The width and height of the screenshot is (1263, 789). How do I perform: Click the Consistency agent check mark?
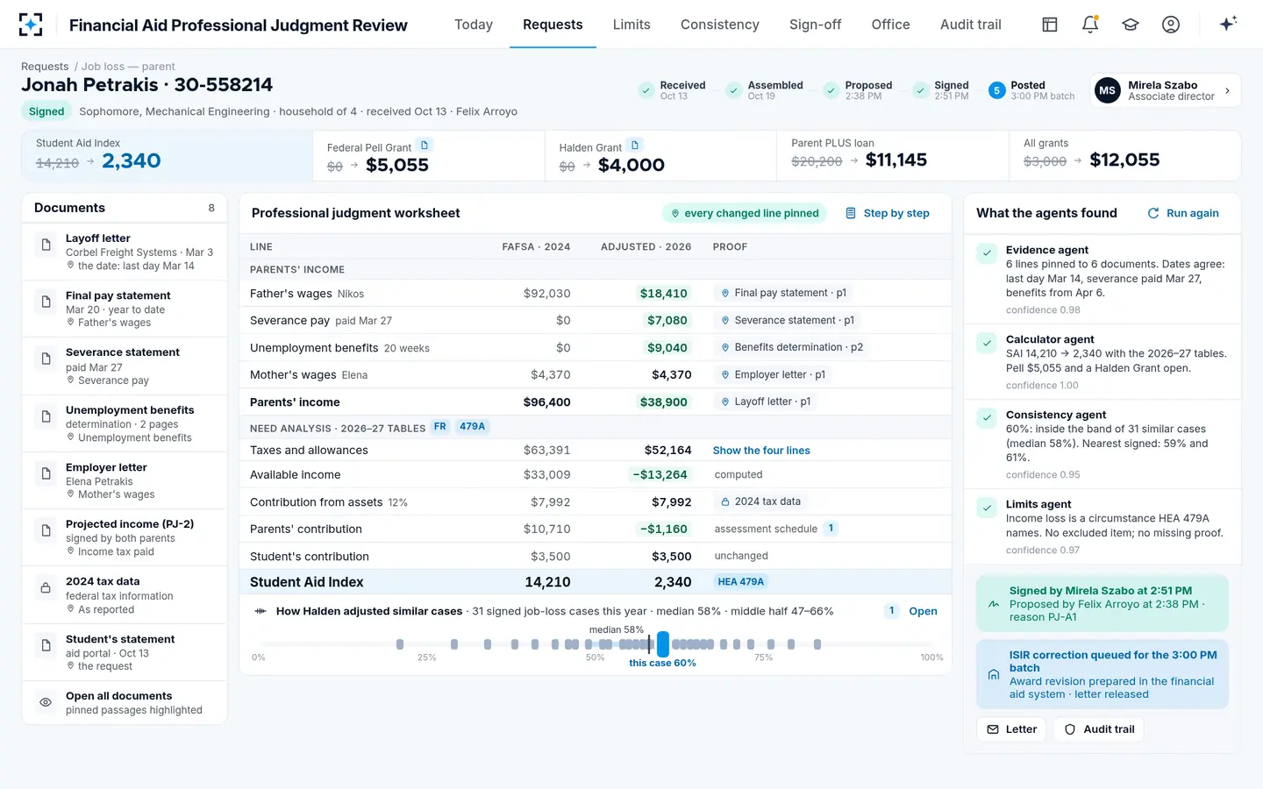[x=988, y=417]
